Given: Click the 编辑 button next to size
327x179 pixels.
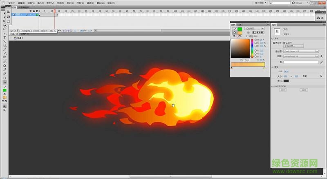Looking at the screenshot, I should 305,76.
